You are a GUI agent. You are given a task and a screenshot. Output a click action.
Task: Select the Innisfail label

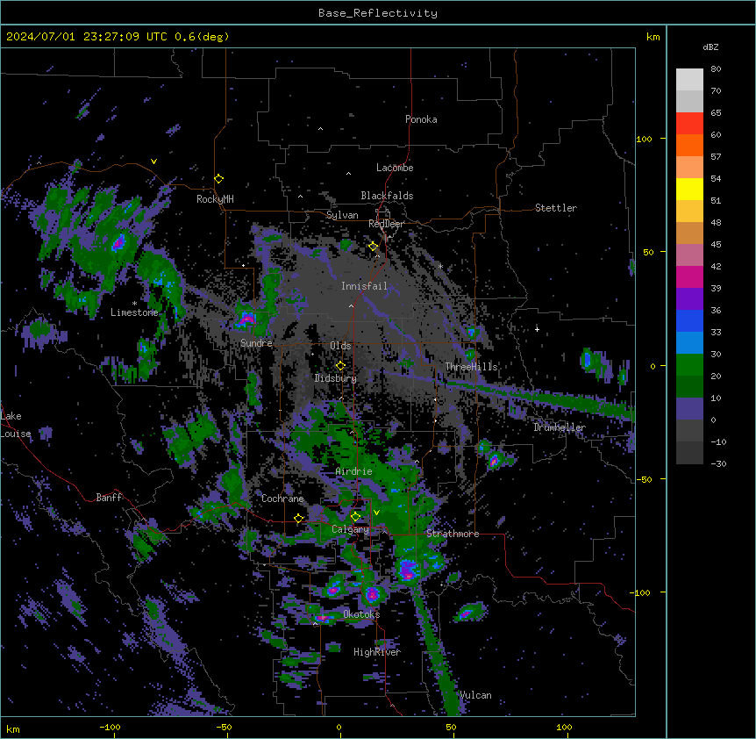click(364, 286)
